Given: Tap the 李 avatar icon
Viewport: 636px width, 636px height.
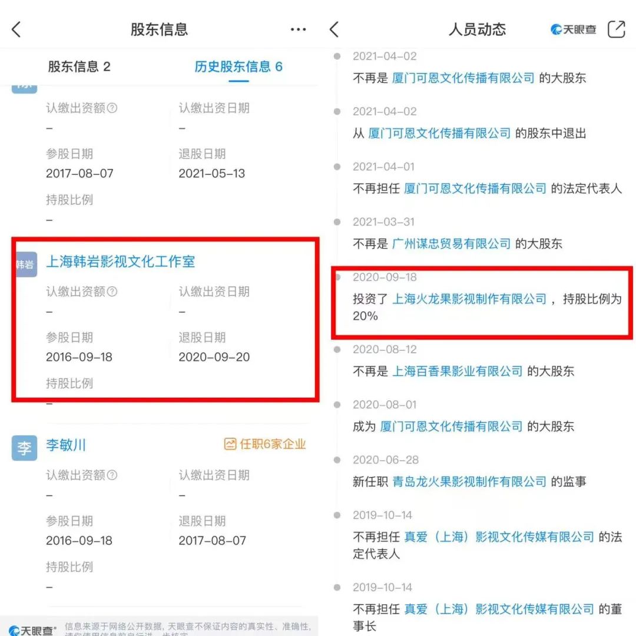Looking at the screenshot, I should [x=24, y=448].
